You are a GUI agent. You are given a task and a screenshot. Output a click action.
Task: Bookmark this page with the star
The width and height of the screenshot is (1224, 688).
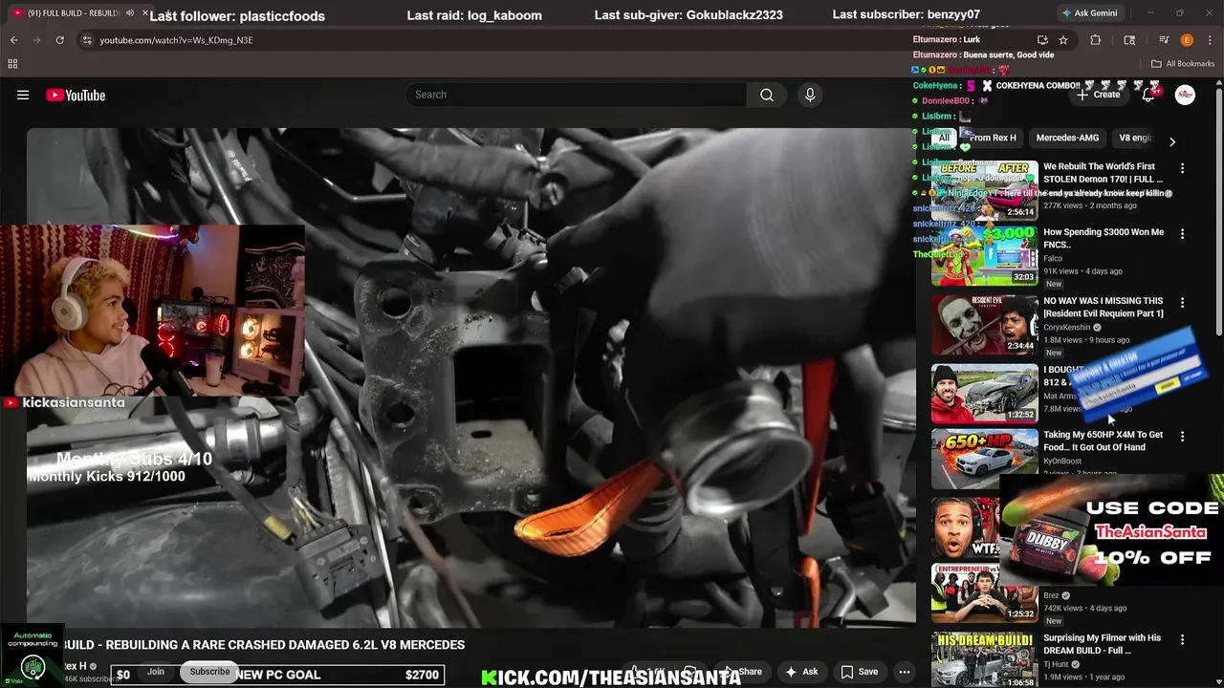[x=1063, y=40]
